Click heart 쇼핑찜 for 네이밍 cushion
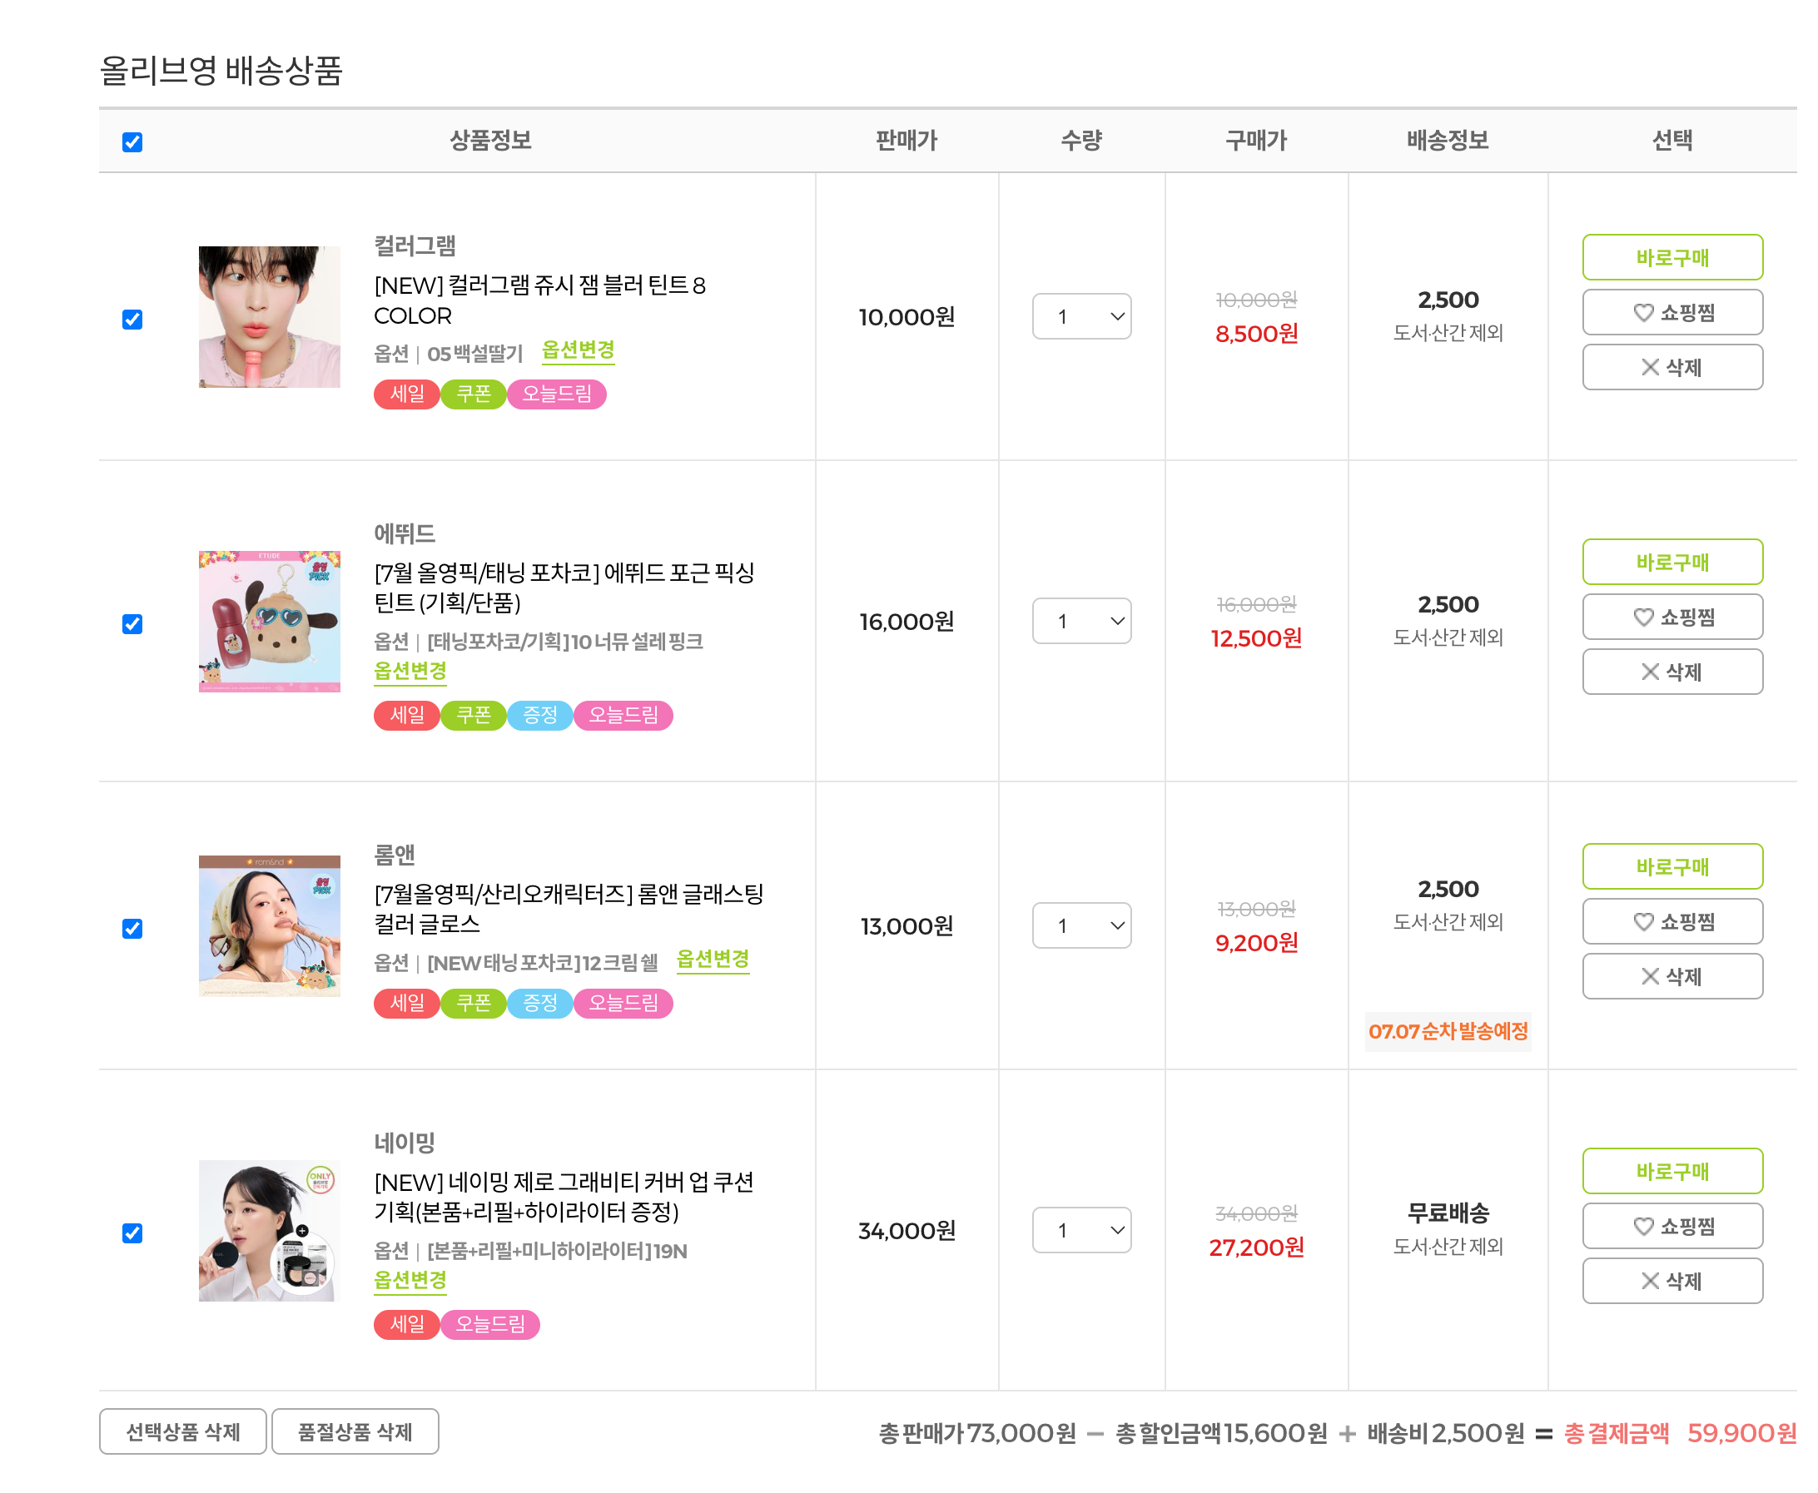Image resolution: width=1818 pixels, height=1493 pixels. 1671,1226
